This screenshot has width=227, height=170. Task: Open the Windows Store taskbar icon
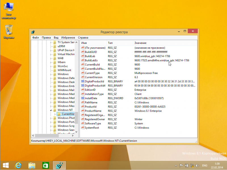45,165
